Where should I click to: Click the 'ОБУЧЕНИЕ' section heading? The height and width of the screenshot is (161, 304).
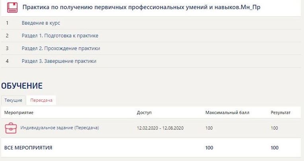tap(22, 85)
